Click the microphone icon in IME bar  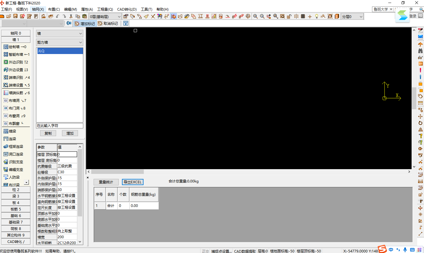click(405, 250)
